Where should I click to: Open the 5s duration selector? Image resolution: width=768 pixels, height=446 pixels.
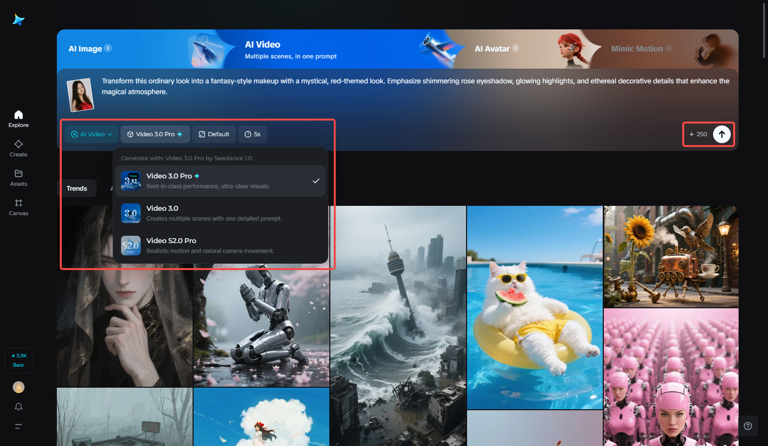[x=252, y=134]
